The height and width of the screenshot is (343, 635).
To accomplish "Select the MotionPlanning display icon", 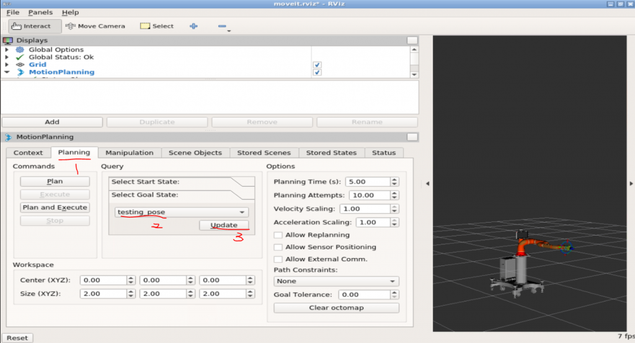I will (20, 72).
